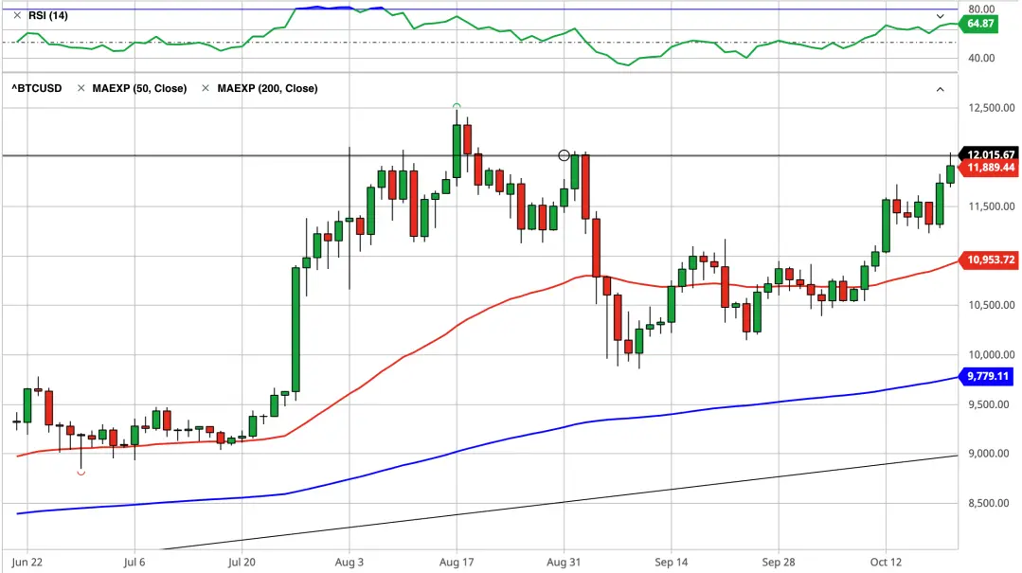This screenshot has width=1022, height=573.
Task: Click the Jun 22 date label
Action: (x=27, y=562)
